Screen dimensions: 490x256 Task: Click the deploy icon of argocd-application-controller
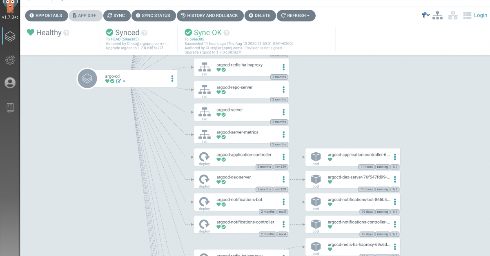[x=204, y=156]
